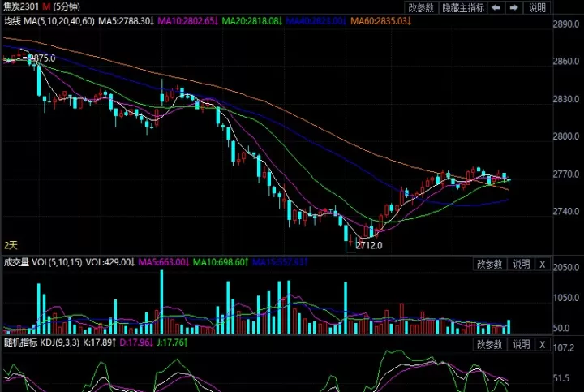Click the right arrow navigation icon
Viewport: 584px width, 392px height.
(514, 7)
